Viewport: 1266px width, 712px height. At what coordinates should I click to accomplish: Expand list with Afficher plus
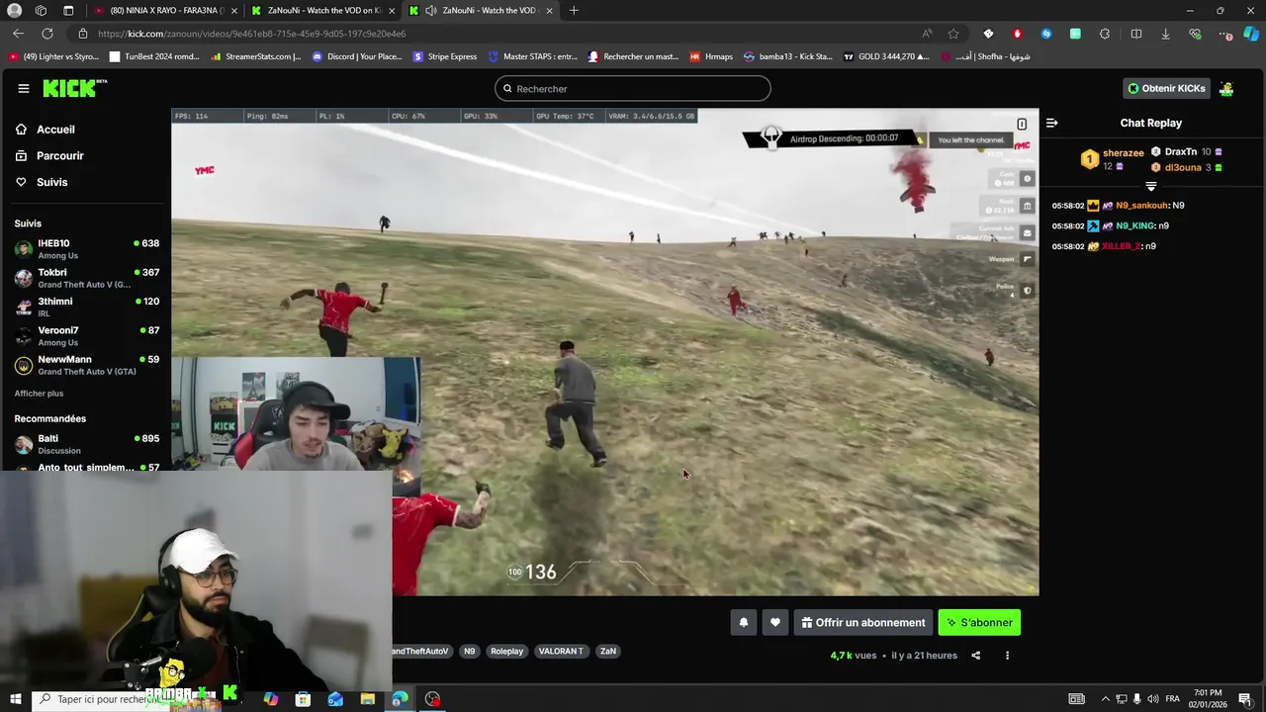click(x=39, y=394)
